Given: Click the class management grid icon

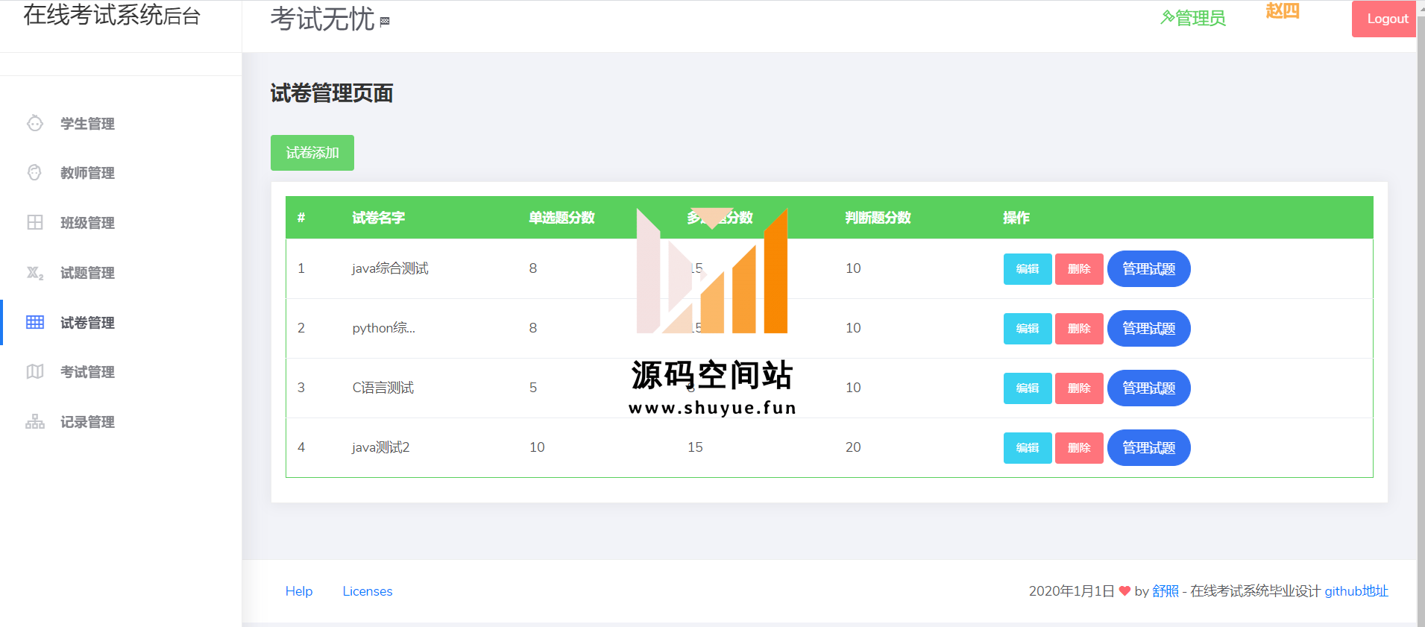Looking at the screenshot, I should (35, 222).
